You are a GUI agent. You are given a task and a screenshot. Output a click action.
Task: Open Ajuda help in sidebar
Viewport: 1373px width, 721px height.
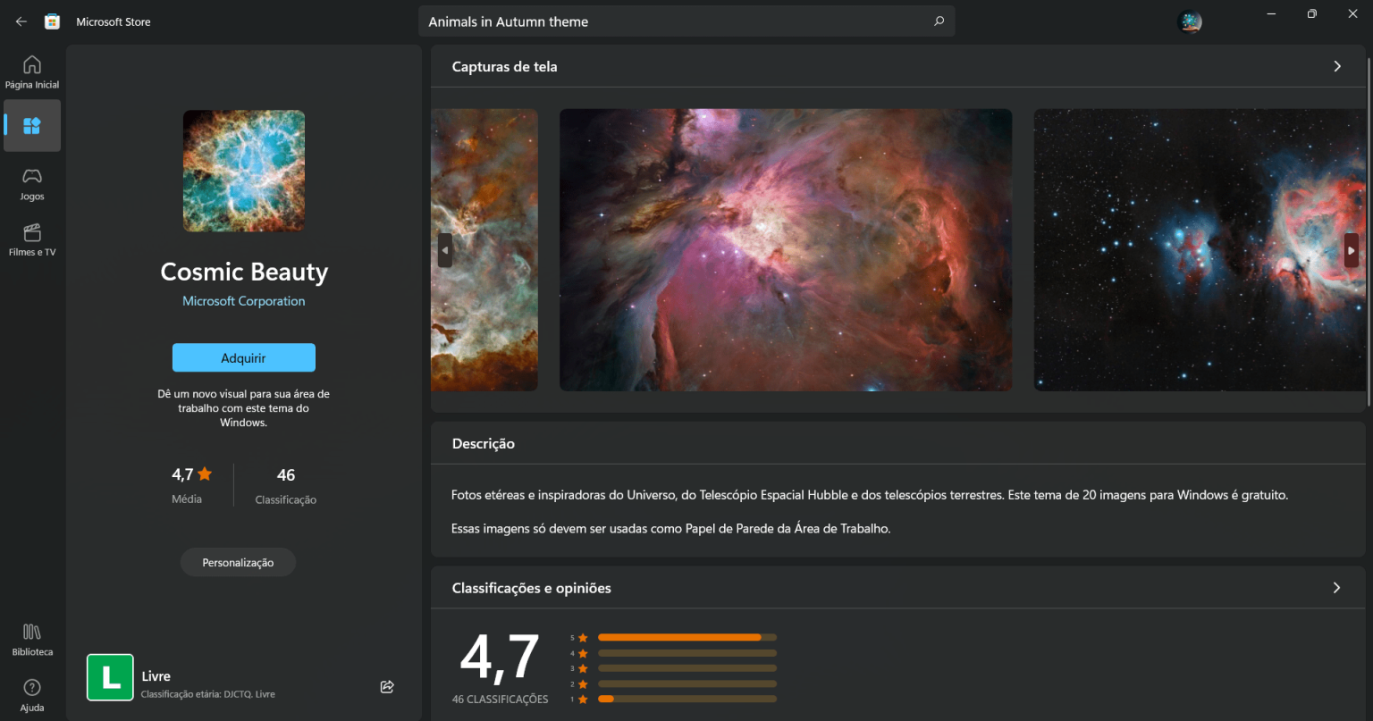pyautogui.click(x=32, y=694)
